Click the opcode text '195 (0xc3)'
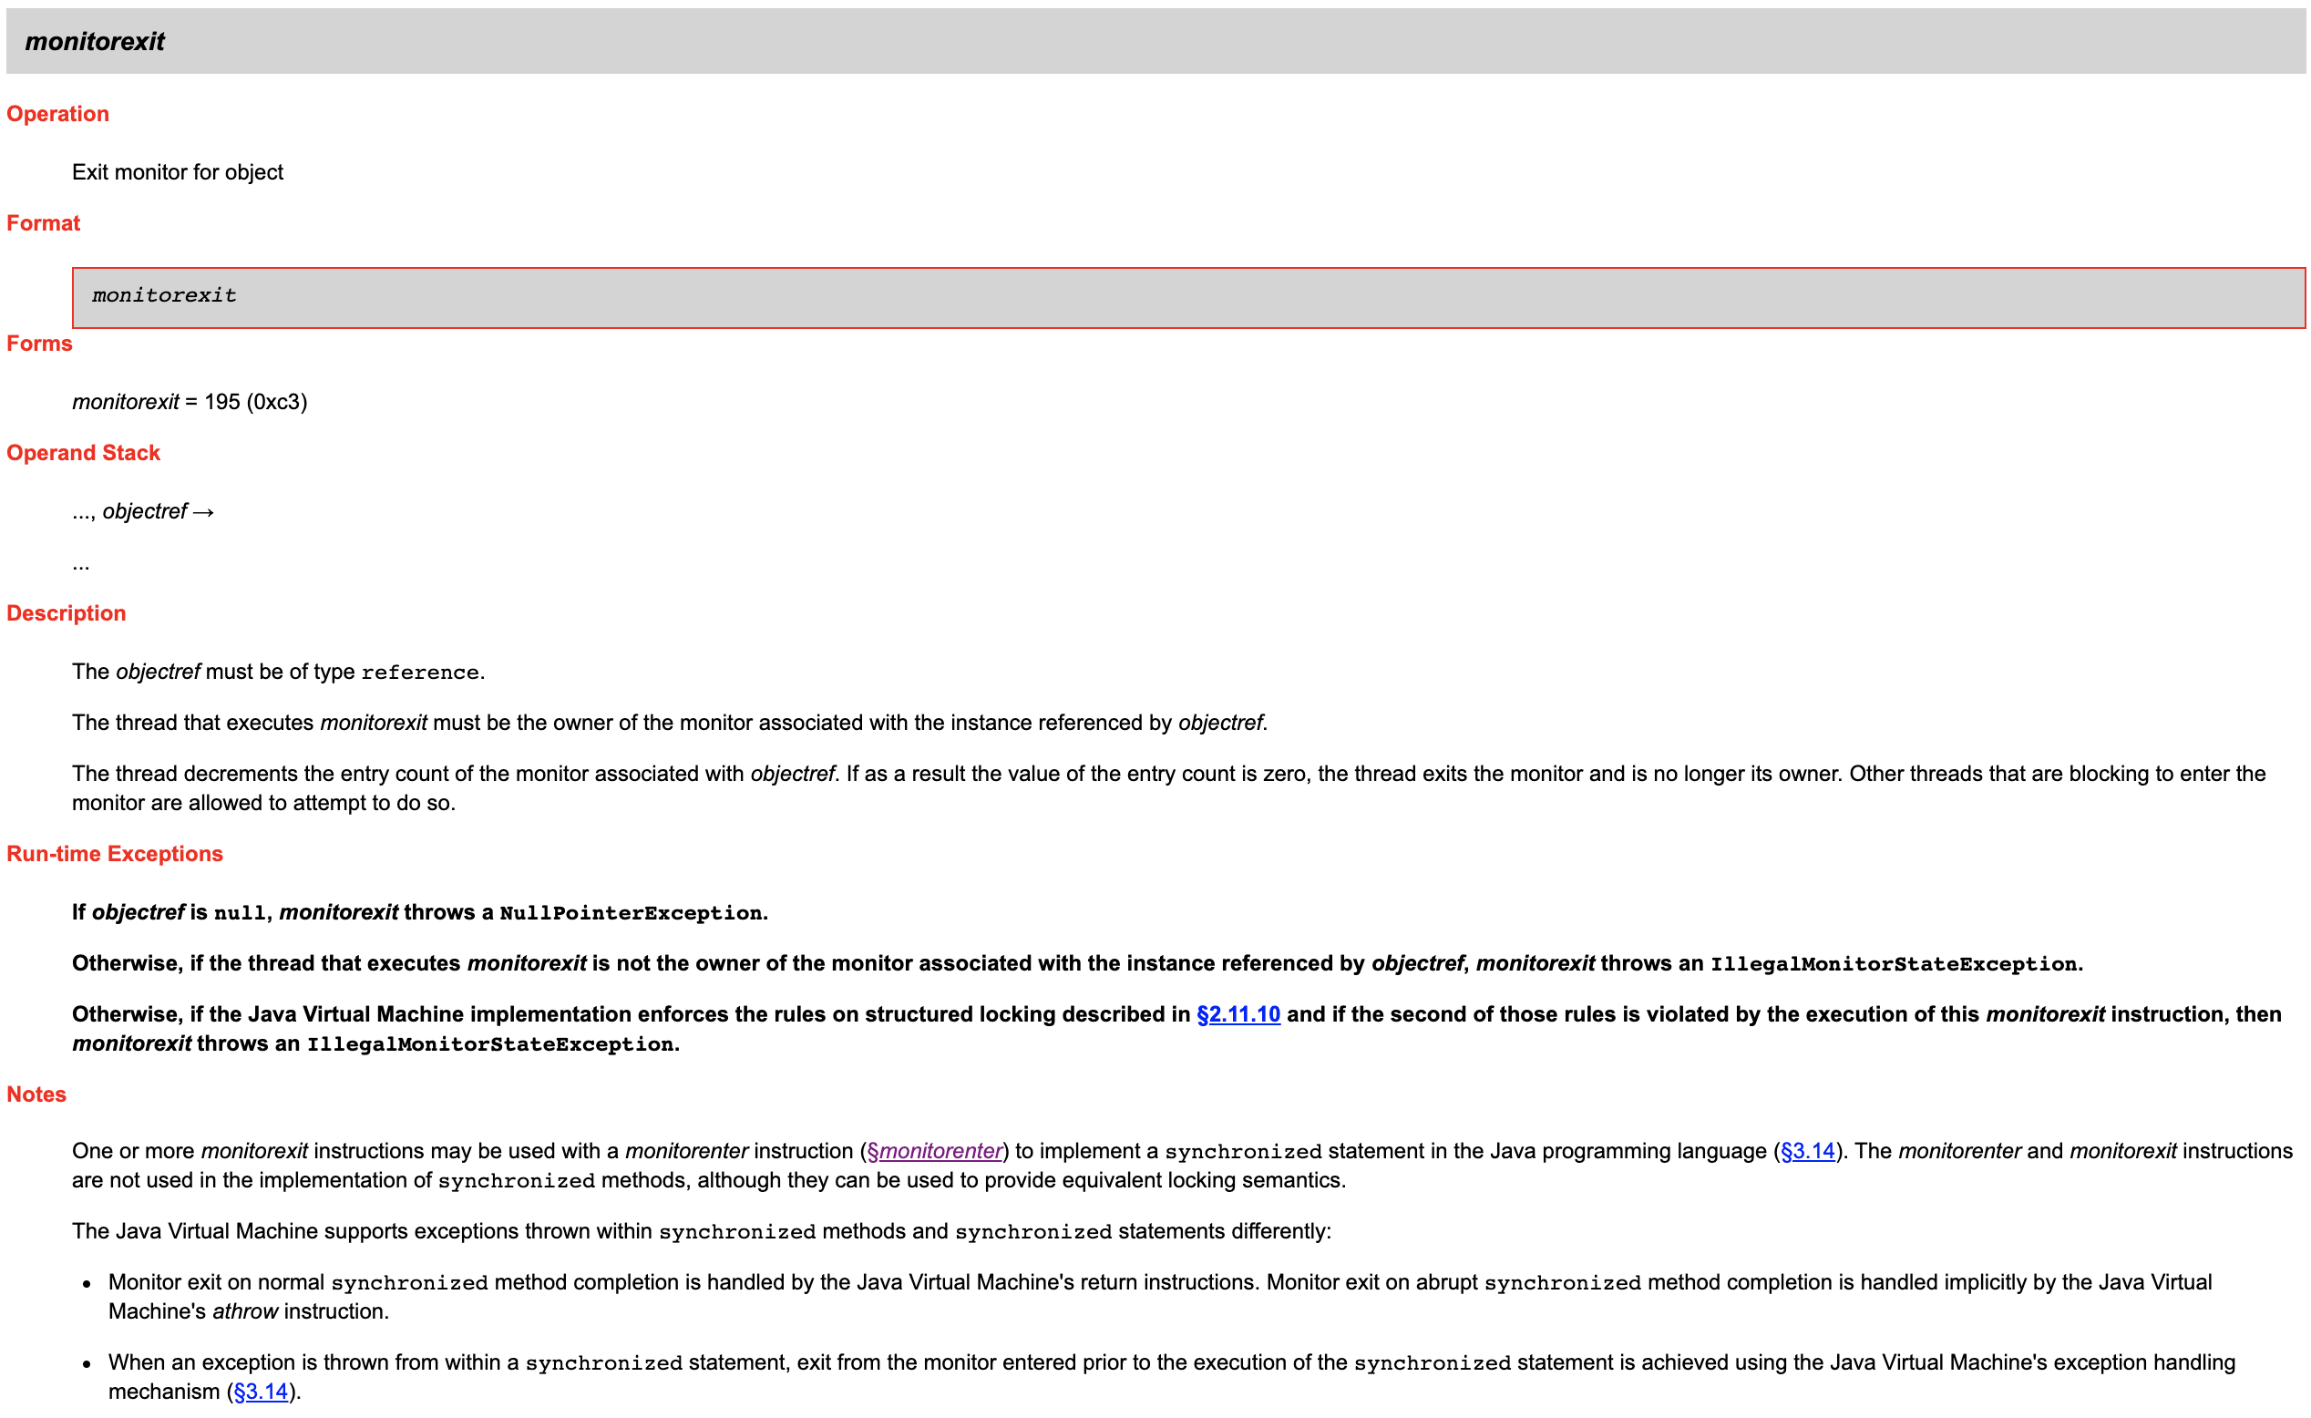Viewport: 2311px width, 1418px height. coord(256,402)
